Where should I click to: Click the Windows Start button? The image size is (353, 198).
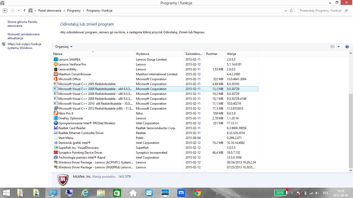pos(6,193)
